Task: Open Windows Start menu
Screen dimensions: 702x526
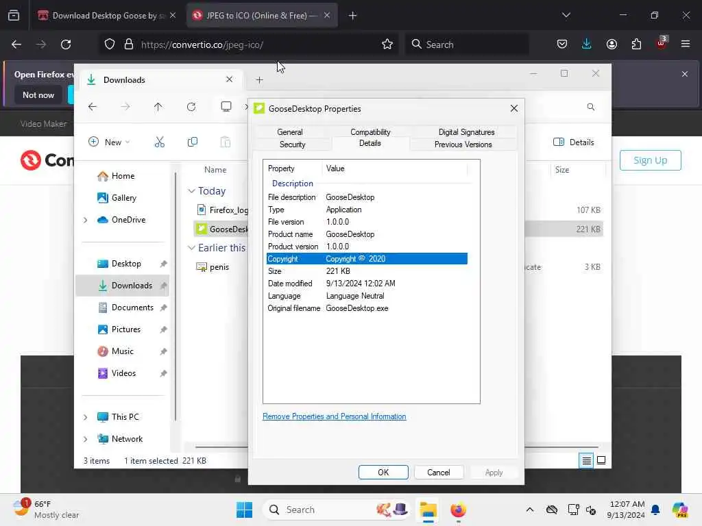Action: pos(245,510)
